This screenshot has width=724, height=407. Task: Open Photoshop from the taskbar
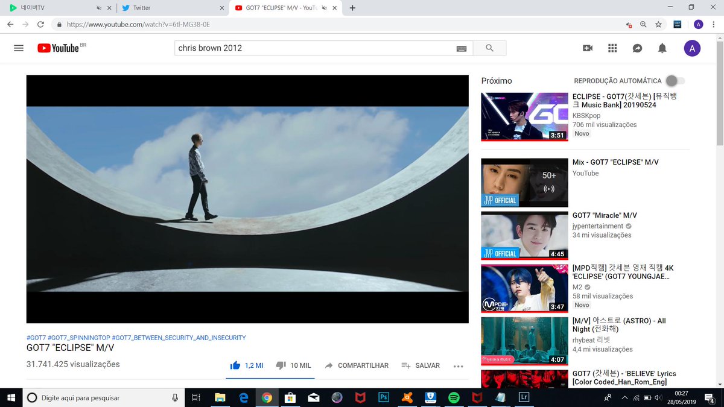click(x=383, y=397)
